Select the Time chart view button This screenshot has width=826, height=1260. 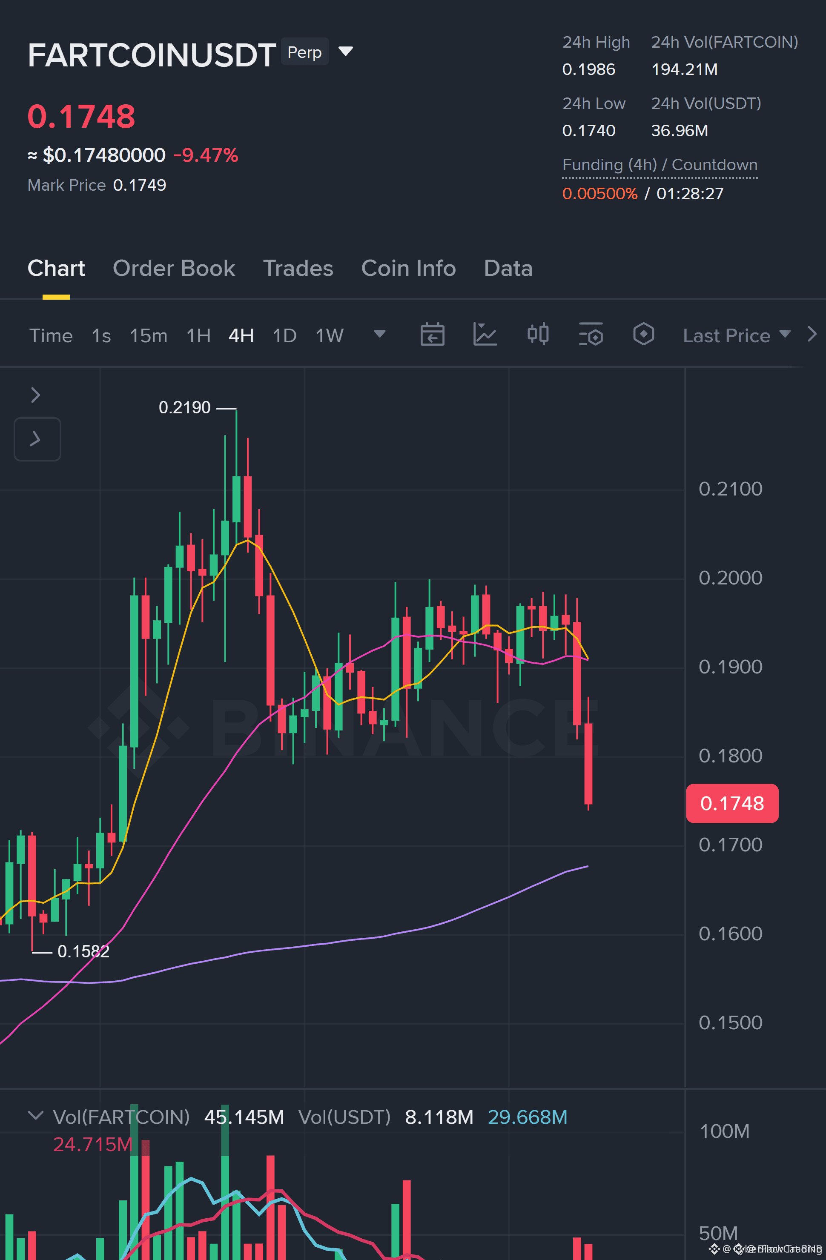coord(51,336)
